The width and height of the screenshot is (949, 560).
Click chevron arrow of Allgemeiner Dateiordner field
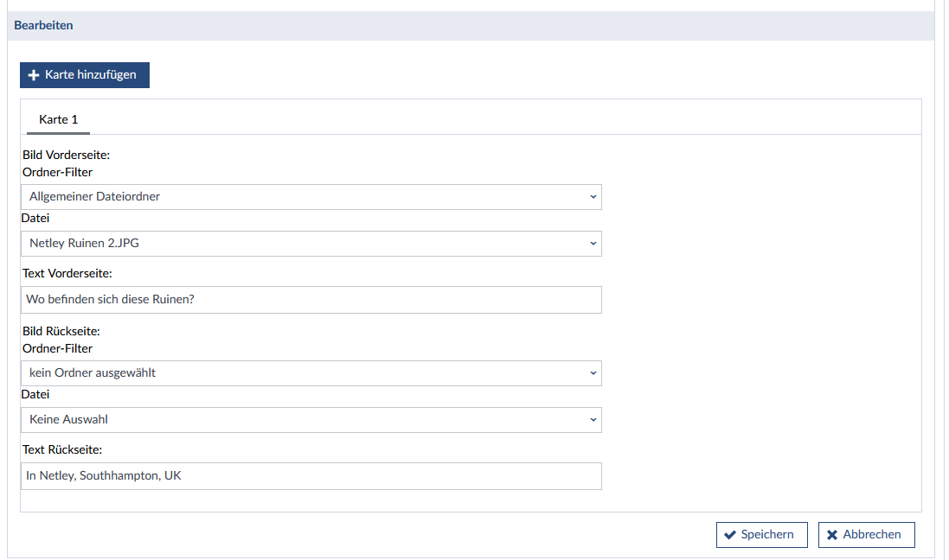coord(593,197)
